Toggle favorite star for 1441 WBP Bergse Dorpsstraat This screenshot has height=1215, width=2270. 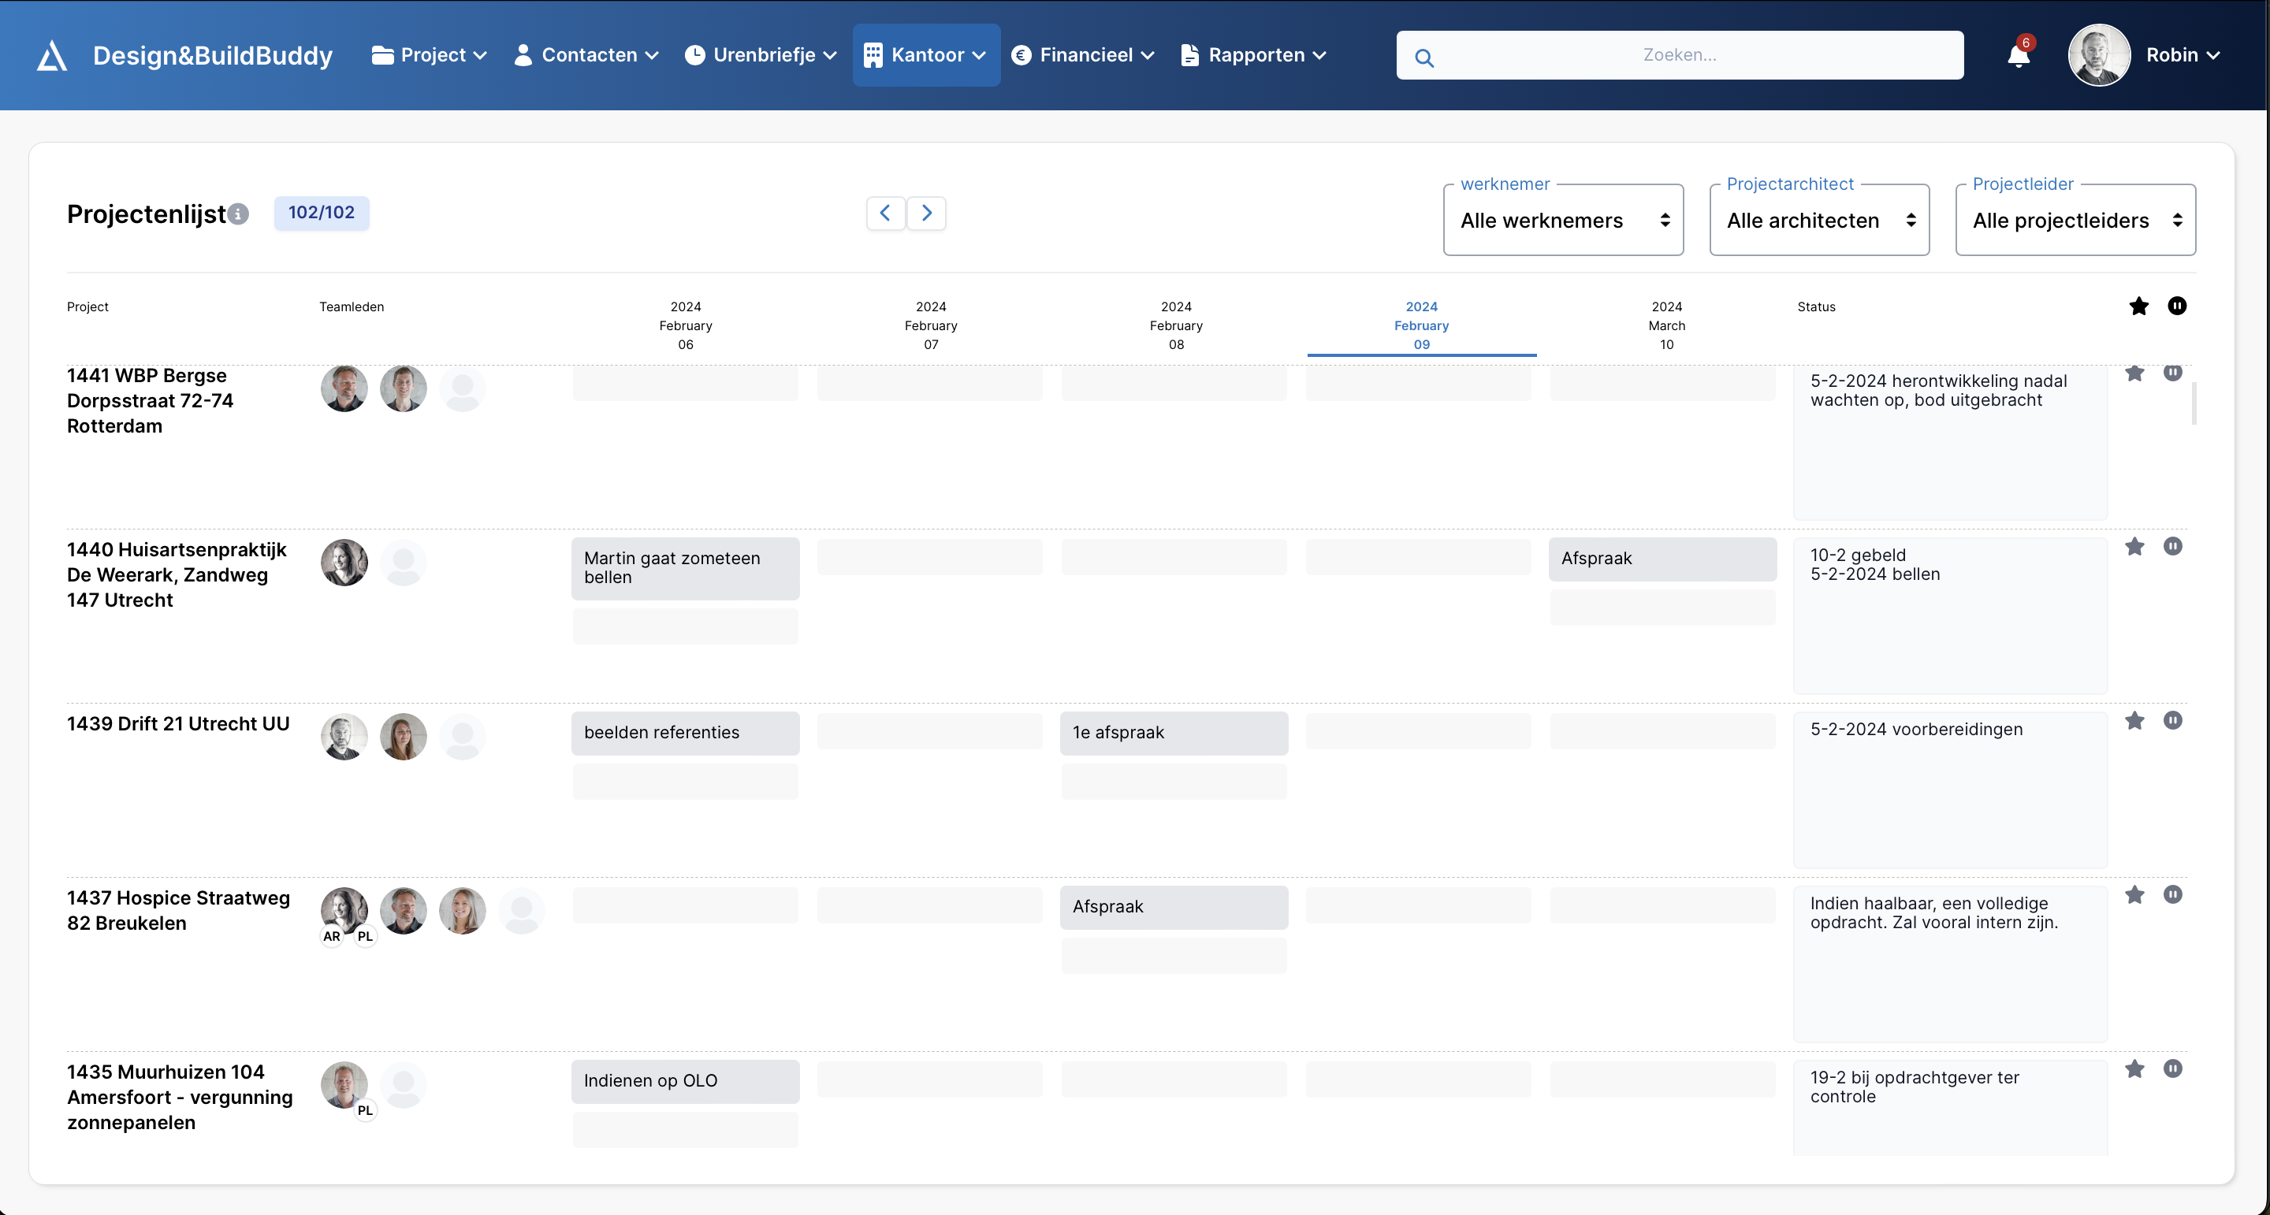tap(2134, 373)
